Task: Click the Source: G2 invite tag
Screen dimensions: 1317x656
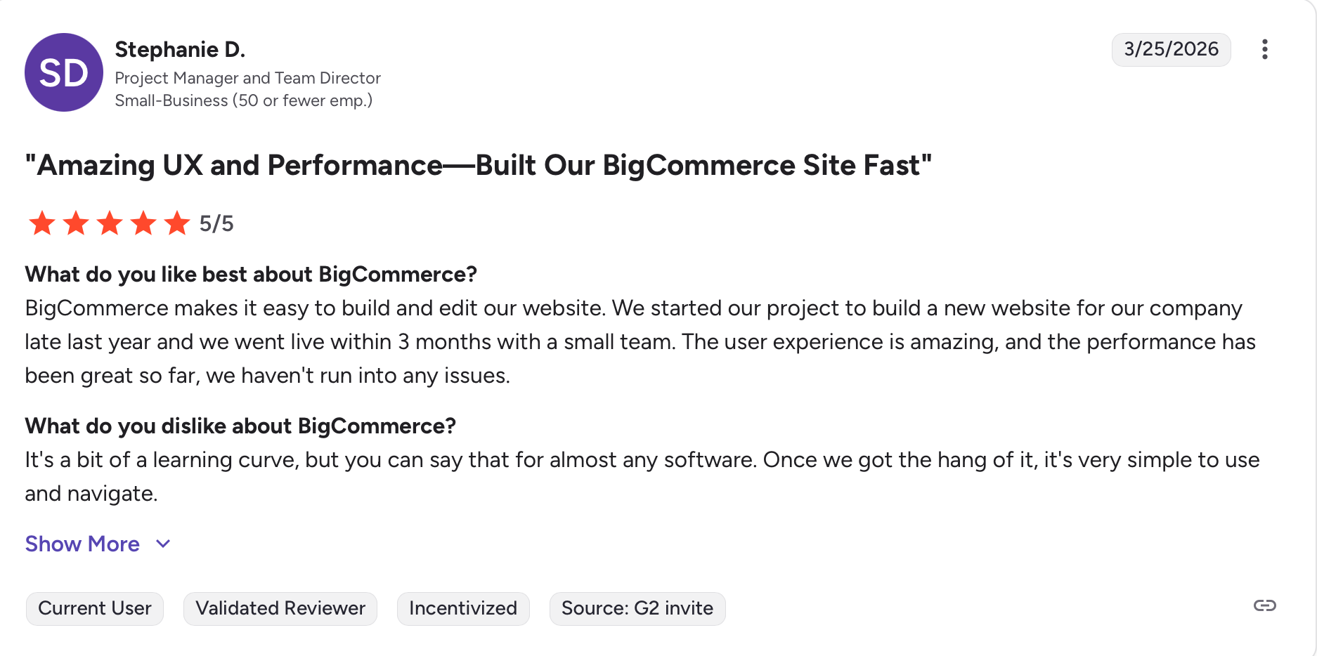Action: coord(637,608)
